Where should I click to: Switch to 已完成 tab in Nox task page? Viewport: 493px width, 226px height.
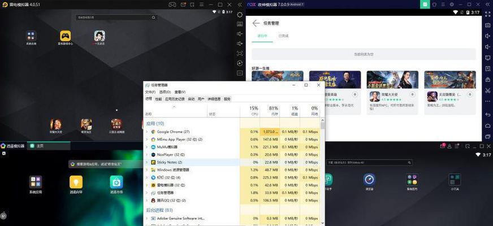tap(283, 36)
